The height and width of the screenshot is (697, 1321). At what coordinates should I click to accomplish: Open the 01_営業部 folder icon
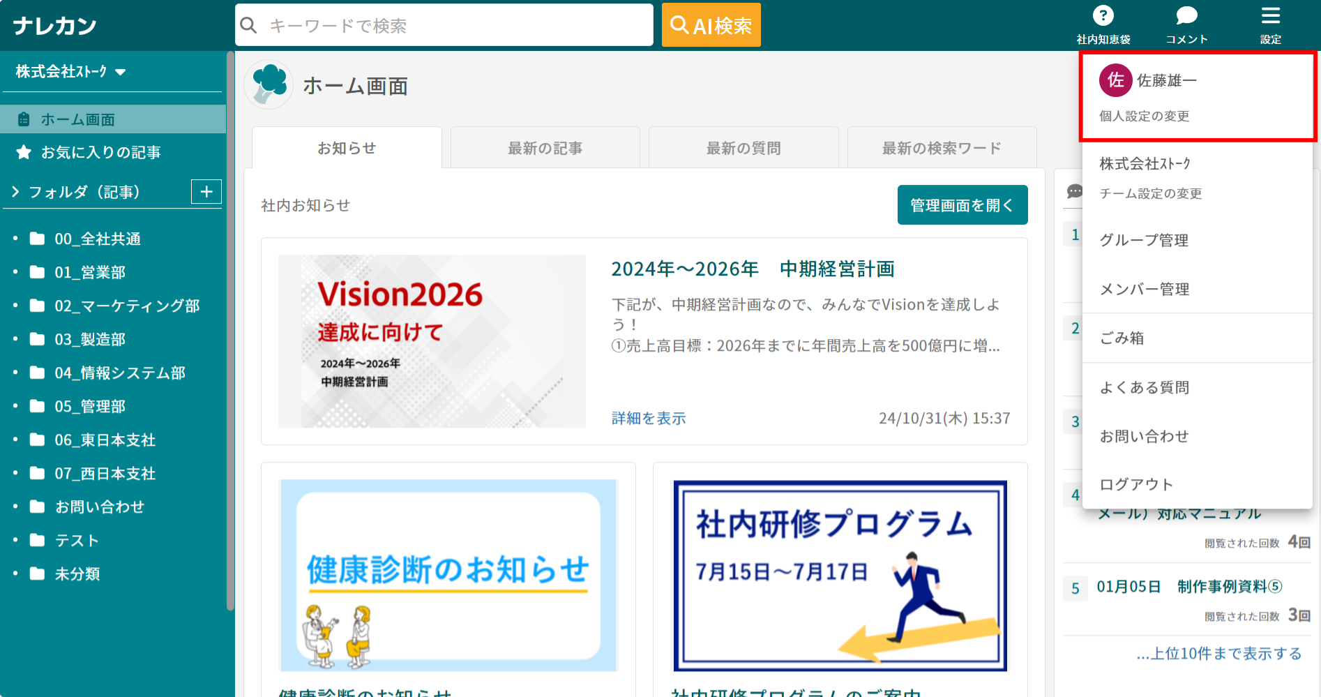[x=37, y=272]
